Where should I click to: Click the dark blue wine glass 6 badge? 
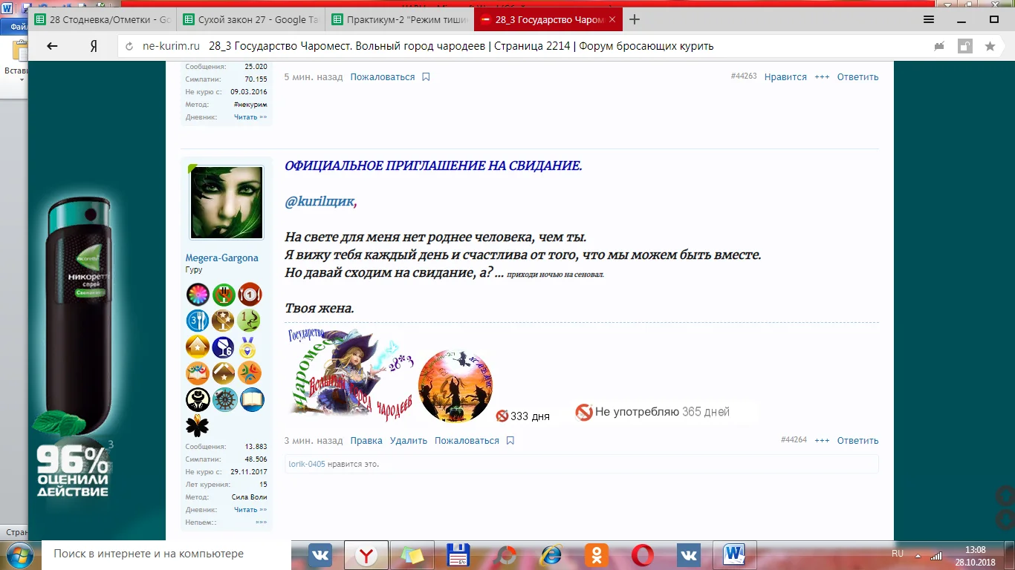click(x=224, y=347)
